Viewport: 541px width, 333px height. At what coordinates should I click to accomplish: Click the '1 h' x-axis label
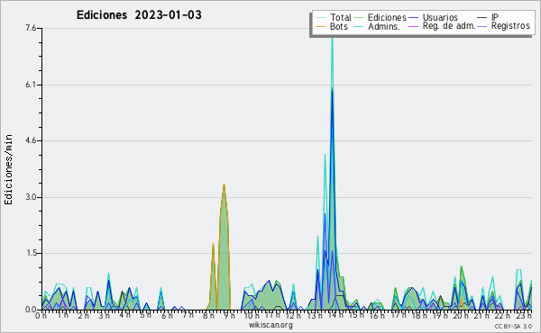coord(62,315)
